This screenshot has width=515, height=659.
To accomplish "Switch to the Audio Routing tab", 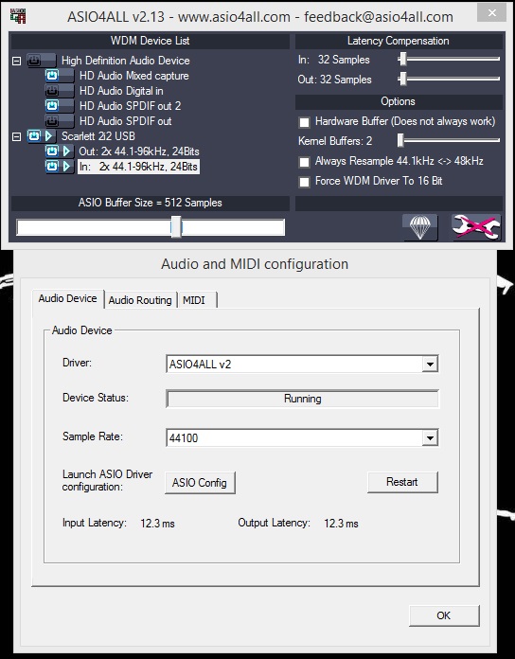I will (x=140, y=300).
